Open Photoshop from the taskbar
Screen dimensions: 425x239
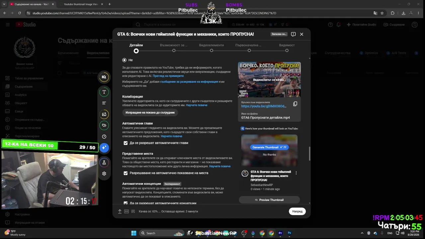(x=290, y=233)
